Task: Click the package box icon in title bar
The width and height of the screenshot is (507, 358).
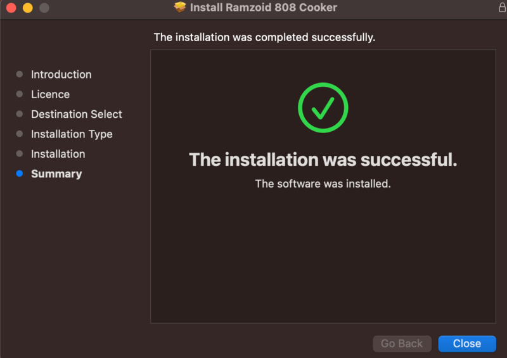Action: pyautogui.click(x=181, y=8)
